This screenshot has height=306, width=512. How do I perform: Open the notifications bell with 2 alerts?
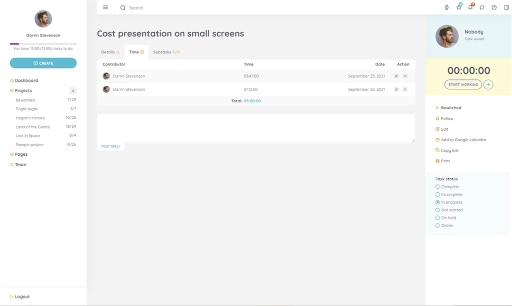point(470,7)
